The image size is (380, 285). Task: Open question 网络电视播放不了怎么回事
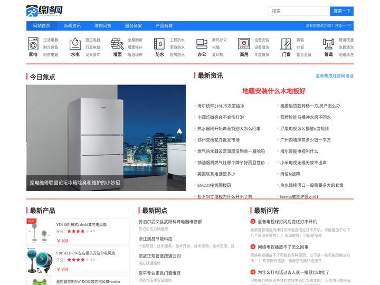pyautogui.click(x=283, y=247)
